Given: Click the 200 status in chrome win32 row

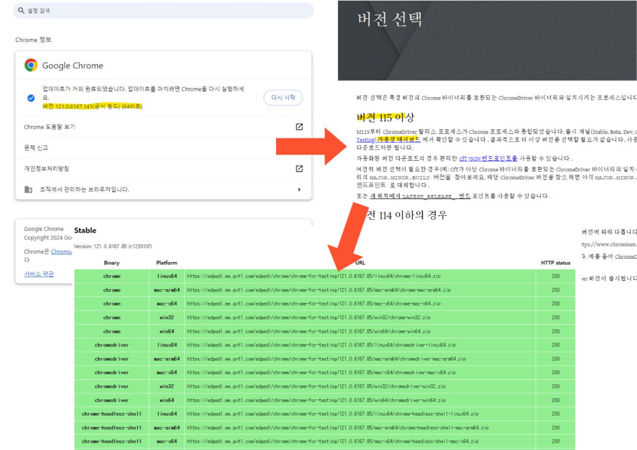Looking at the screenshot, I should click(x=556, y=318).
